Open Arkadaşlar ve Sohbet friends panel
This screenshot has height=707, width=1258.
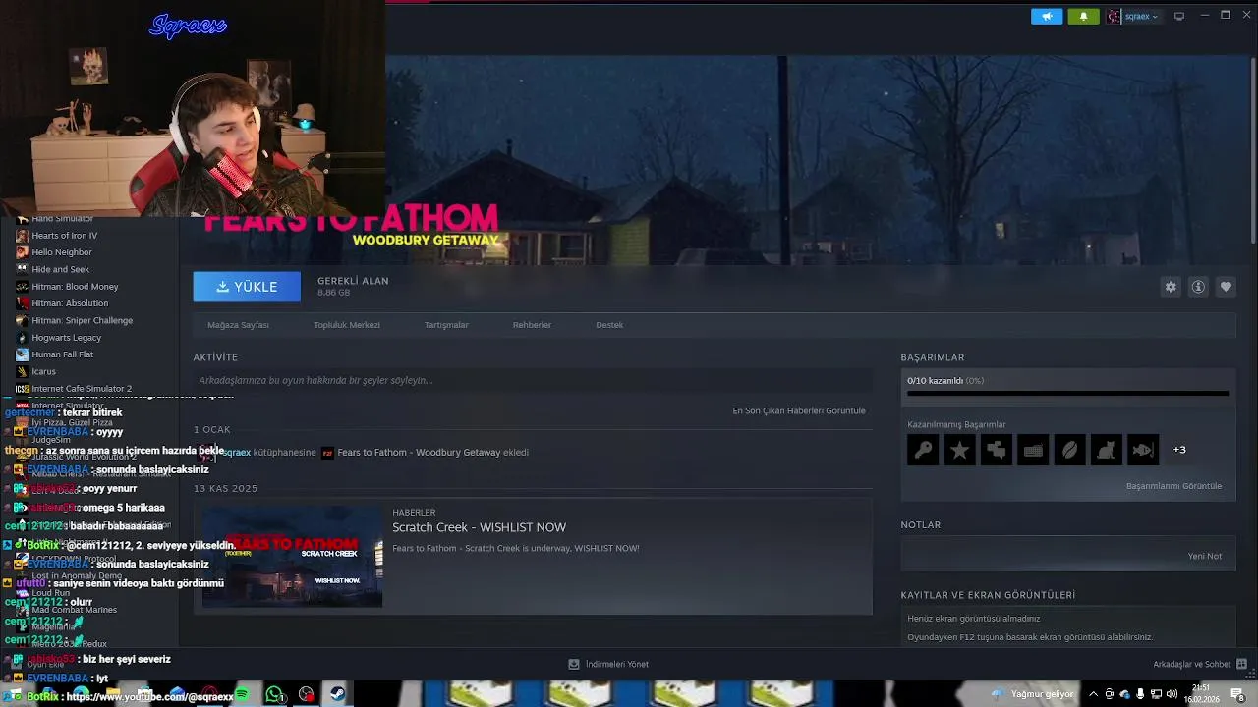coord(1200,664)
